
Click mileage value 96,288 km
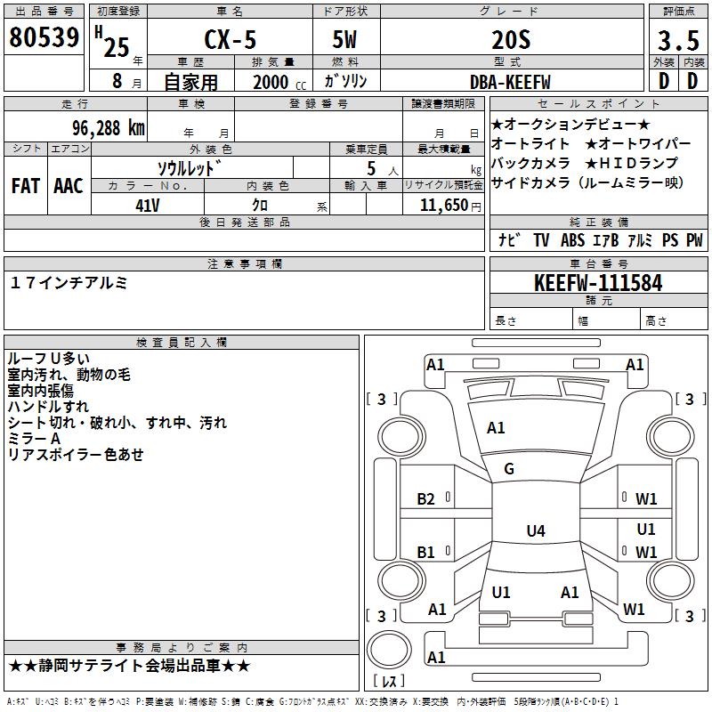pyautogui.click(x=109, y=128)
